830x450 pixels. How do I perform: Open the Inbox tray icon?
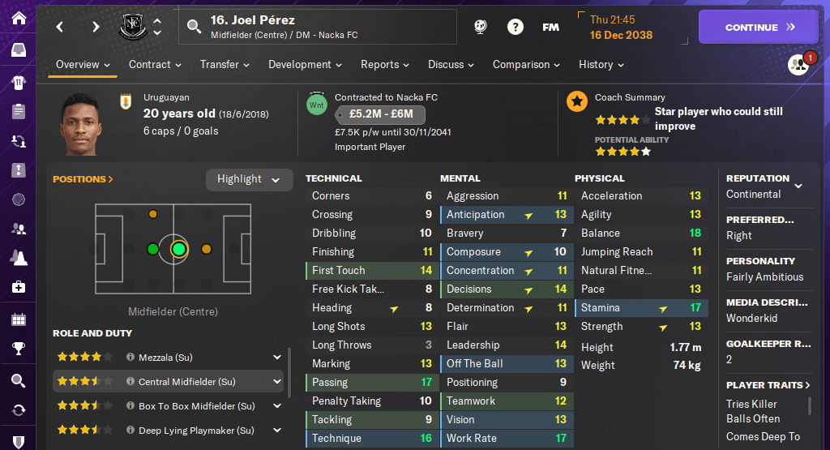coord(18,50)
